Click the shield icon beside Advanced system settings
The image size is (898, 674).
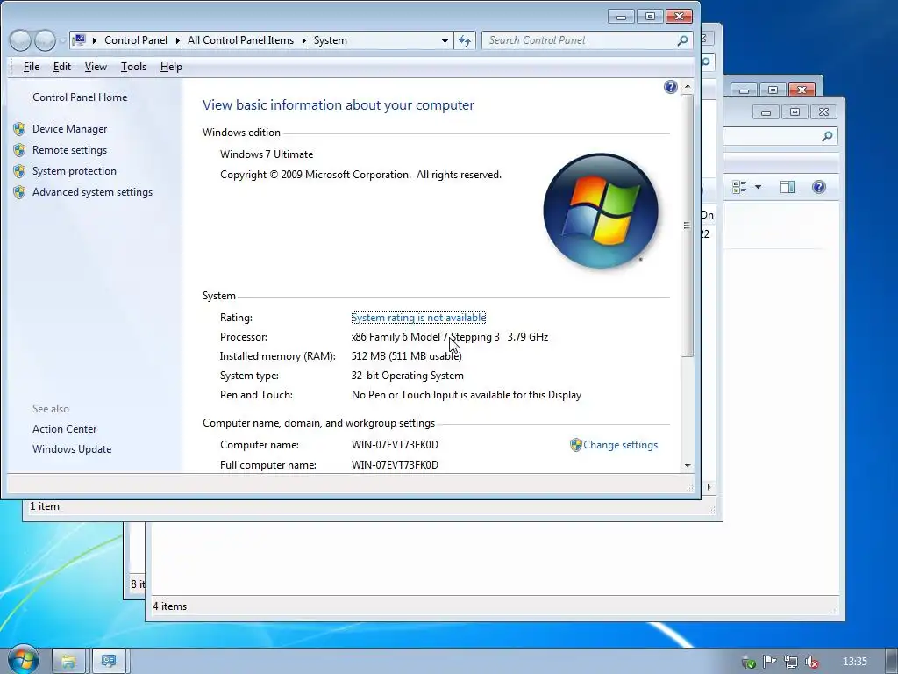click(x=19, y=192)
